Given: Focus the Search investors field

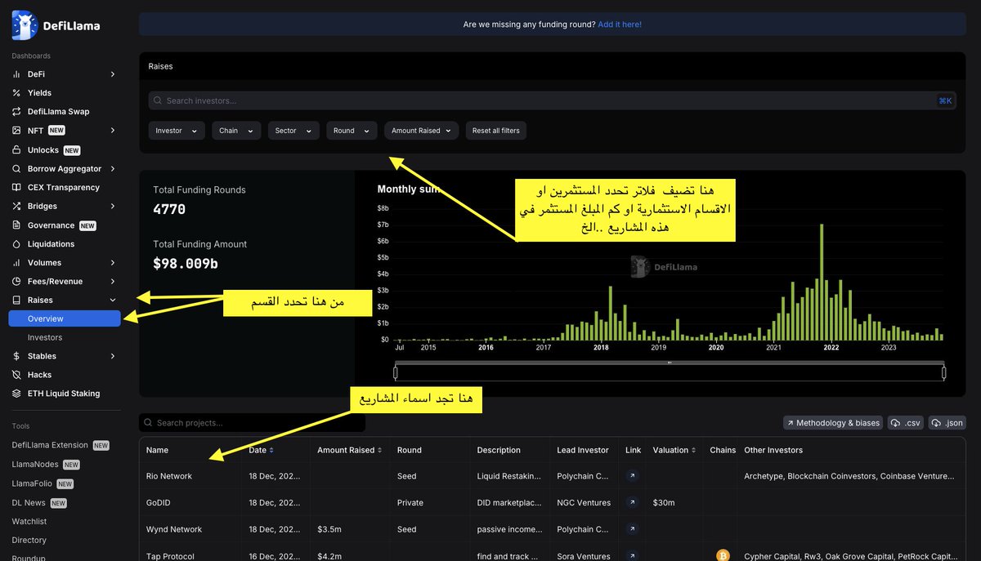Looking at the screenshot, I should (x=552, y=101).
